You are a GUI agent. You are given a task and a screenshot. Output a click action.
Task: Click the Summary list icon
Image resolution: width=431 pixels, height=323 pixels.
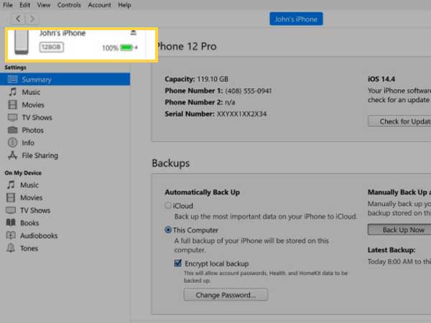(12, 80)
